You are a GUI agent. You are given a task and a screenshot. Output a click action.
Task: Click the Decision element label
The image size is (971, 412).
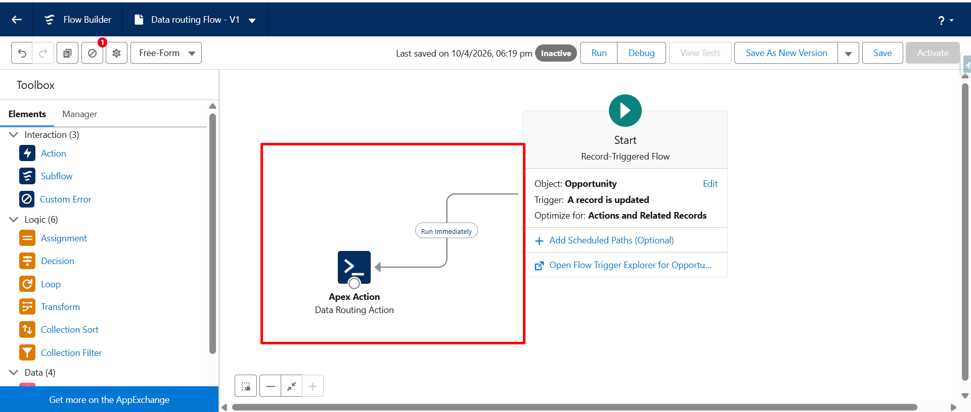pos(58,261)
